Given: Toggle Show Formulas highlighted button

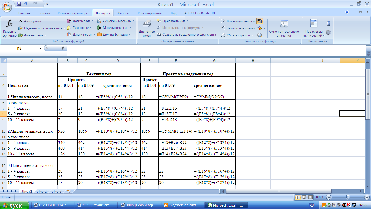Looking at the screenshot, I should (x=260, y=21).
